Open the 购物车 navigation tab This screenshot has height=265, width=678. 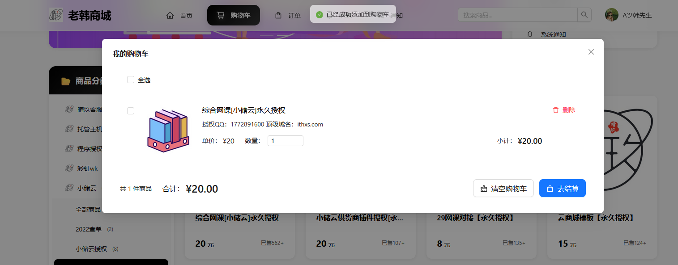pos(233,16)
